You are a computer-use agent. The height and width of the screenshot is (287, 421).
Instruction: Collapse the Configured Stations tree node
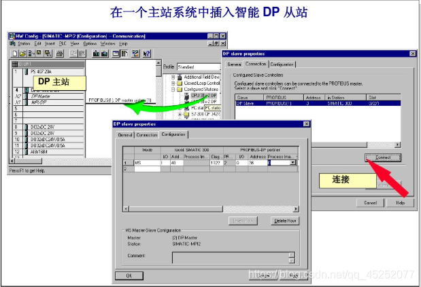tap(173, 90)
